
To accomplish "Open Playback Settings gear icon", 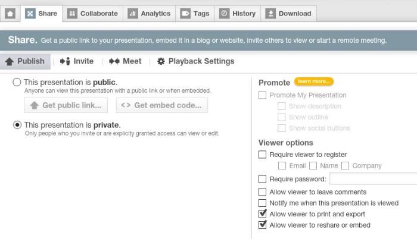I will tap(161, 61).
